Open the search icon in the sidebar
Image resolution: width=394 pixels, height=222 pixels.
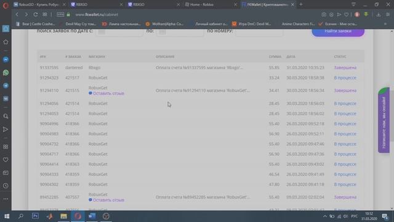click(x=6, y=117)
